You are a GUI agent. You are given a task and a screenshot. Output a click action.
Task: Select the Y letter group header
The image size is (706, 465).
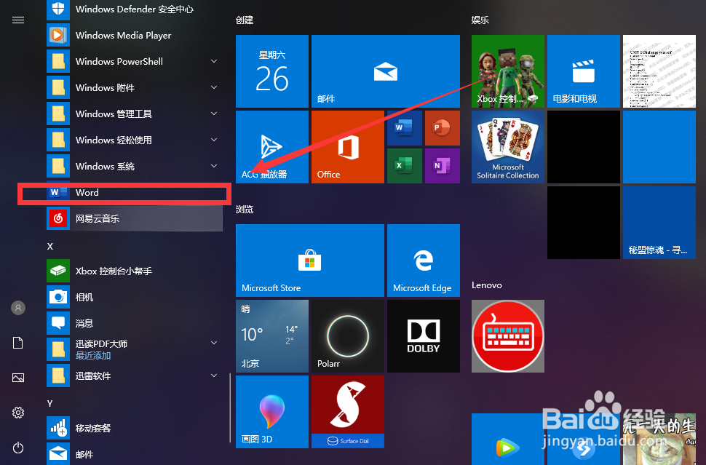pyautogui.click(x=50, y=403)
